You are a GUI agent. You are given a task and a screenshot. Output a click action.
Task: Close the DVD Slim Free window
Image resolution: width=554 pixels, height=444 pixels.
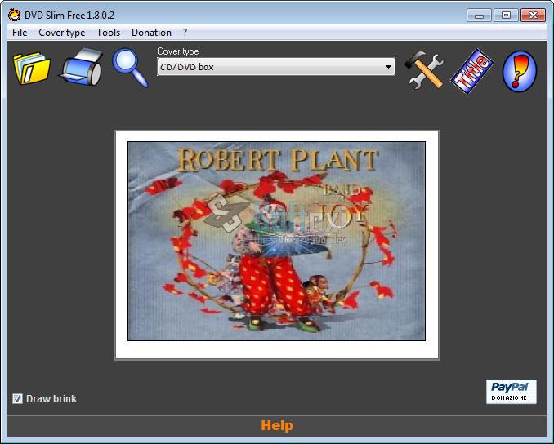[533, 15]
